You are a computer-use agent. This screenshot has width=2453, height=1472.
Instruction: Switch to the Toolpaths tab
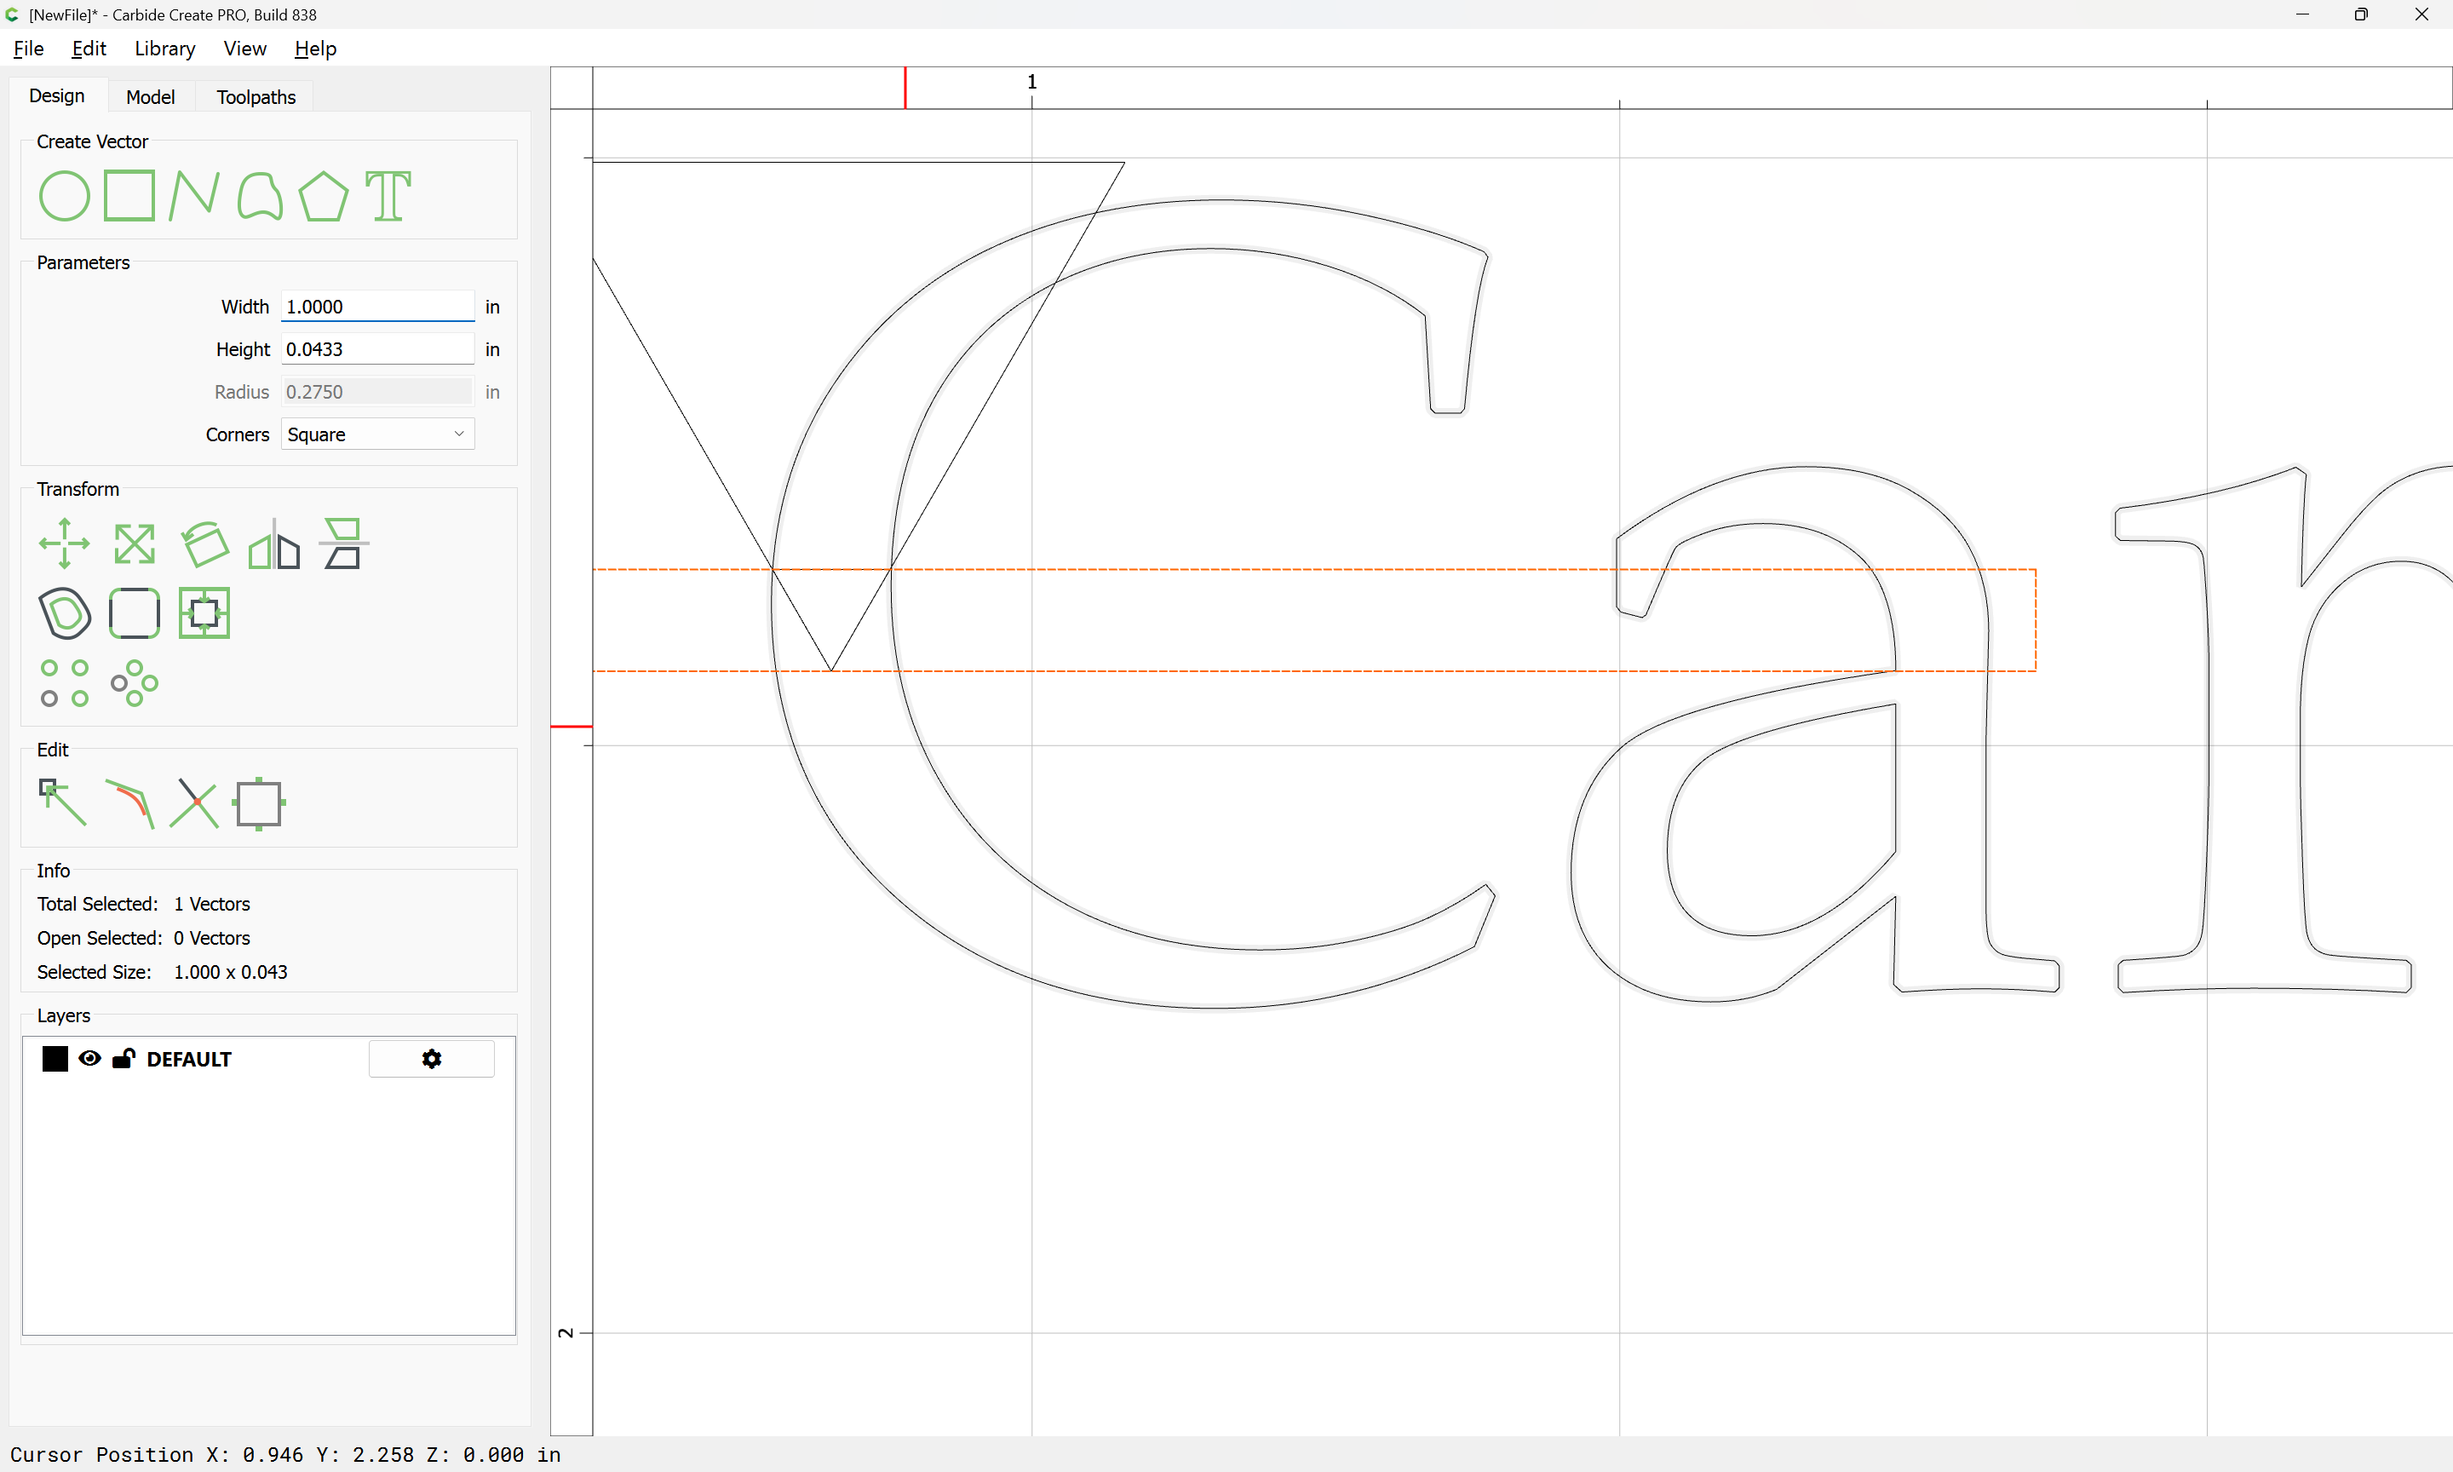click(256, 96)
